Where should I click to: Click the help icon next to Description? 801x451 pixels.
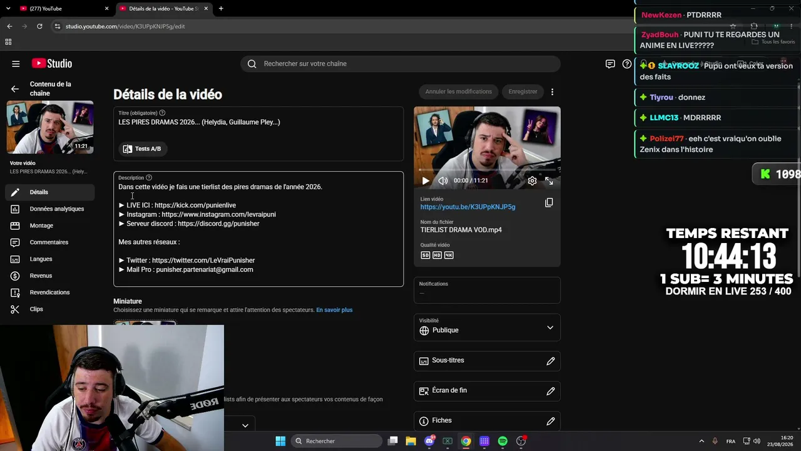coord(148,178)
